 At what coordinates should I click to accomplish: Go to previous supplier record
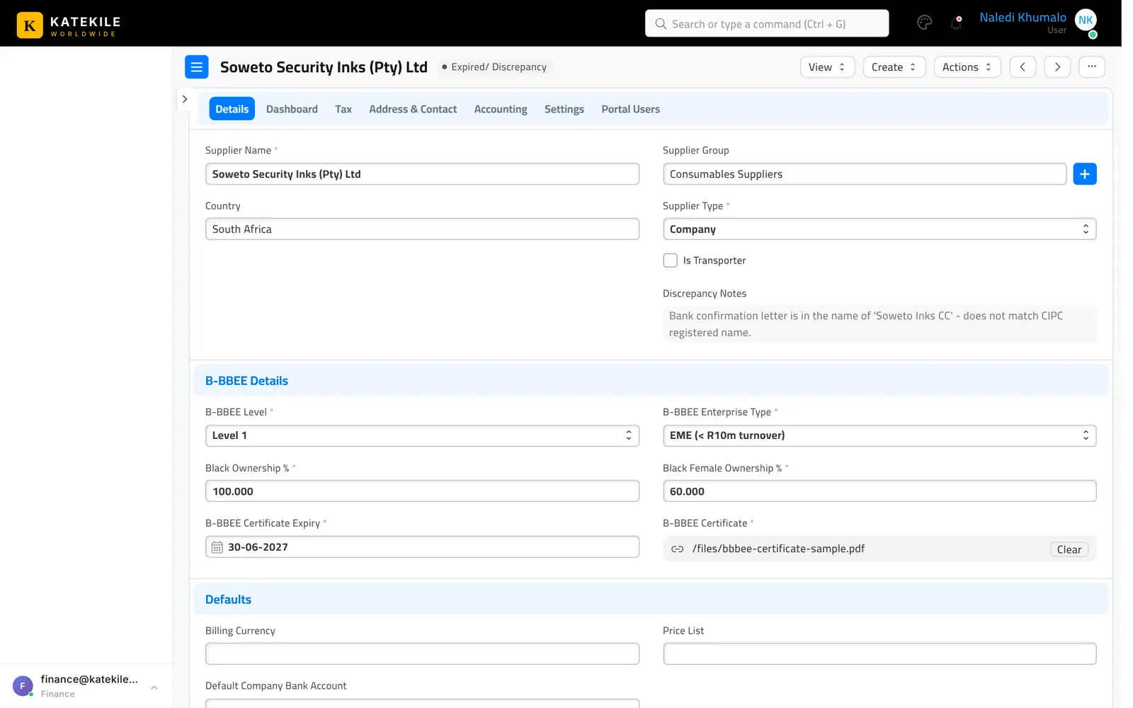point(1023,67)
